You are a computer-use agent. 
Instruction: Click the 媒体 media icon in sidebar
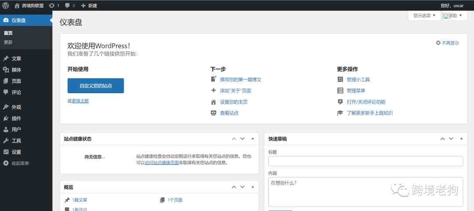pos(6,69)
